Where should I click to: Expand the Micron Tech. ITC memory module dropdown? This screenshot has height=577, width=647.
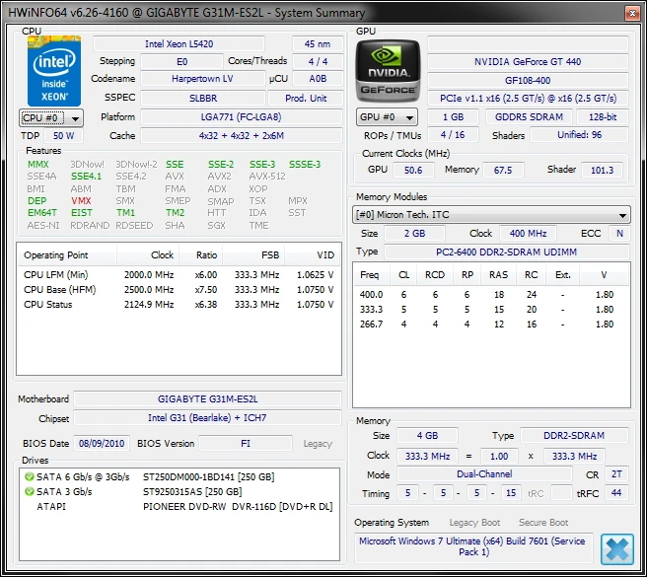[x=491, y=215]
